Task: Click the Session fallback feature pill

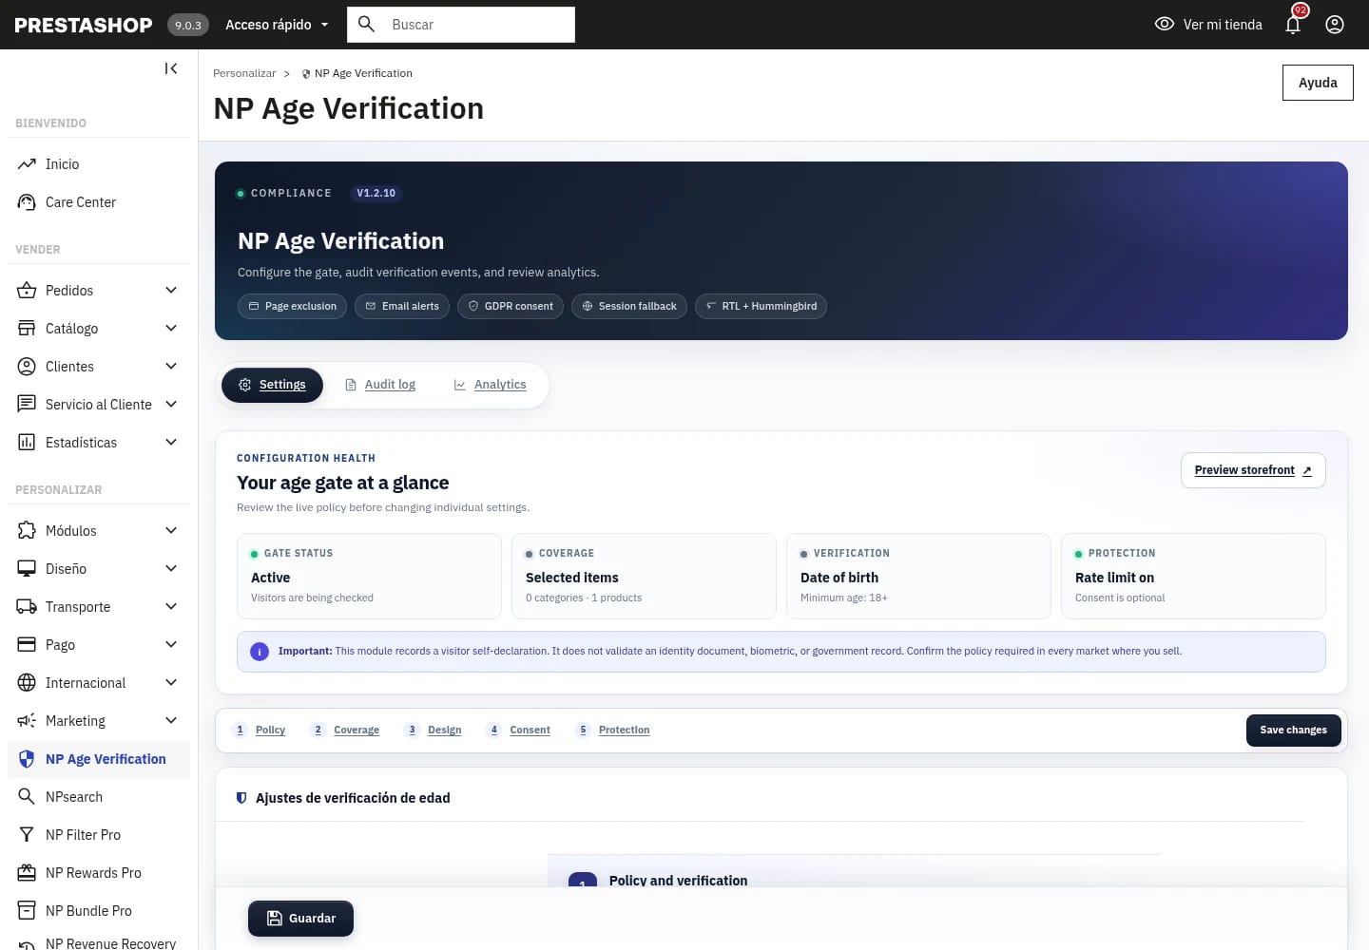Action: [x=629, y=306]
